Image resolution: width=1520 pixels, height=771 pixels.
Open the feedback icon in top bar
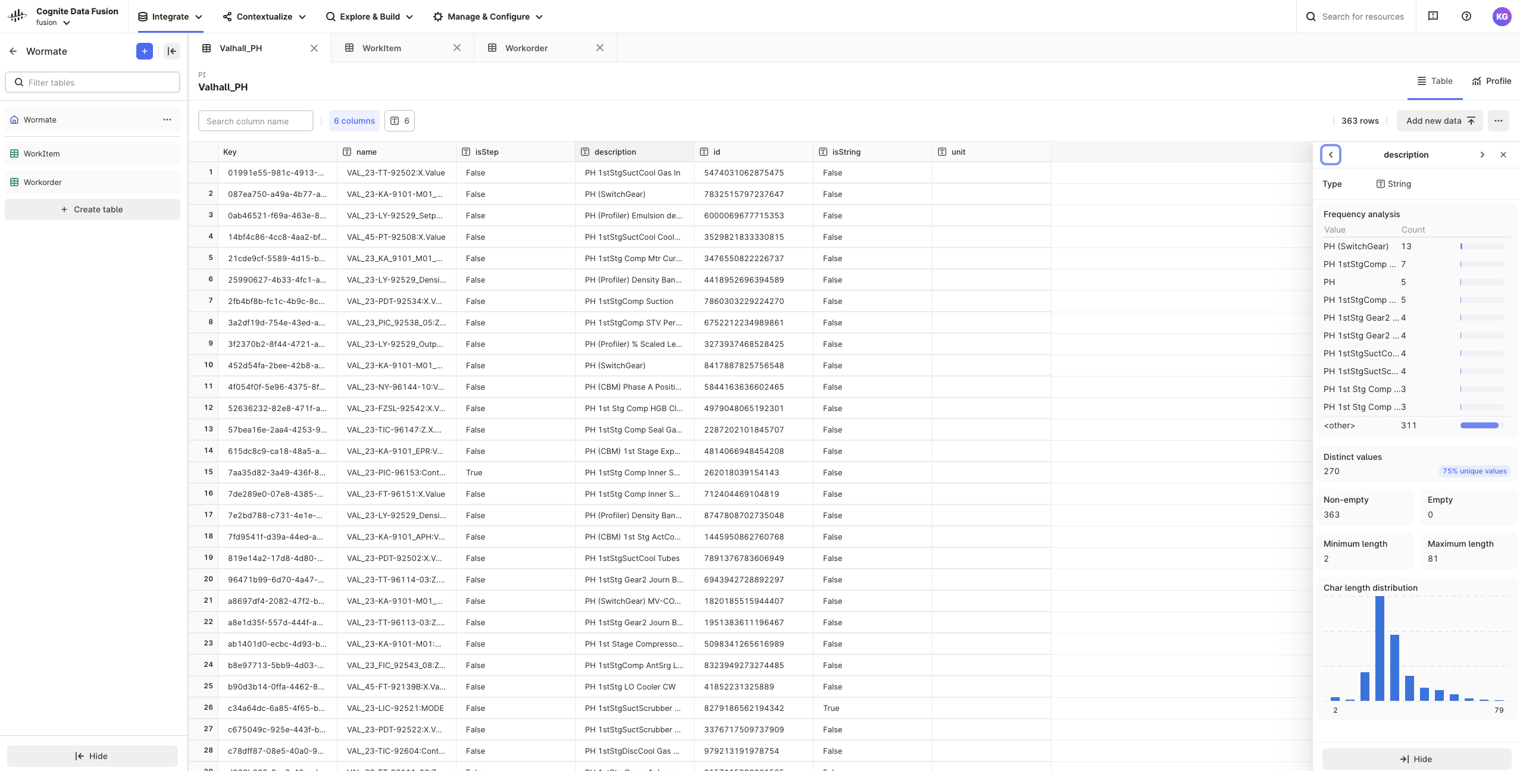[1433, 16]
